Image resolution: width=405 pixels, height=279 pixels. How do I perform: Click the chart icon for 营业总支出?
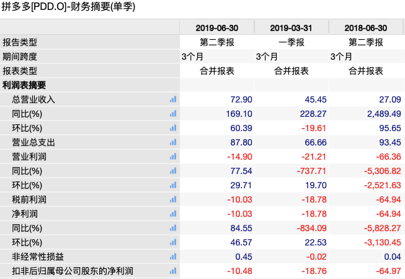click(173, 142)
